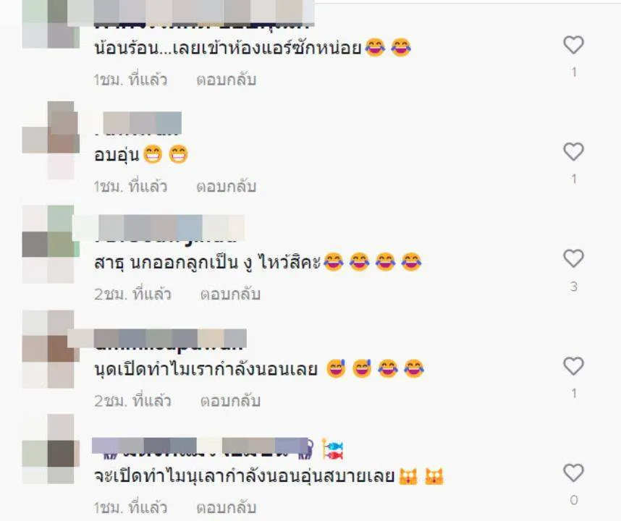Screen dimensions: 621x521
Task: Reply to the "น้อนร้อน" comment via ตอบกลับ
Action: (x=227, y=80)
